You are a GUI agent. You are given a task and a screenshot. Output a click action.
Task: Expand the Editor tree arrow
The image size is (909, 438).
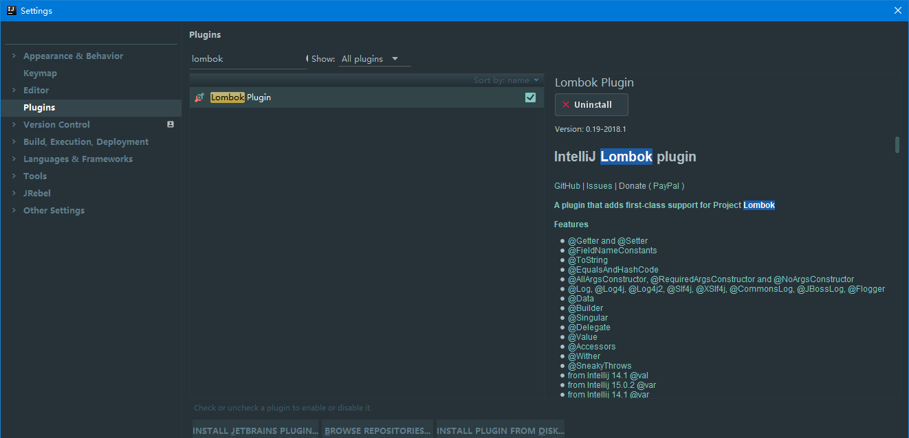[14, 90]
